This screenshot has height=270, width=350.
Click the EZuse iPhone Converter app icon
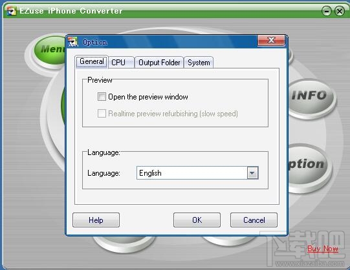[x=12, y=11]
